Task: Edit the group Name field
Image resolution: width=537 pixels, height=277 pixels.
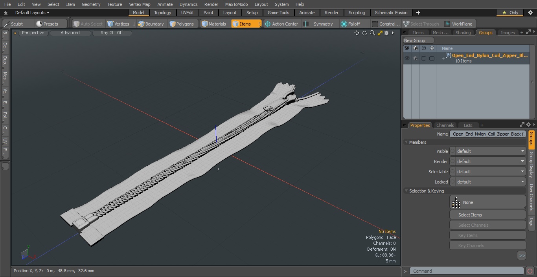Action: [x=488, y=134]
